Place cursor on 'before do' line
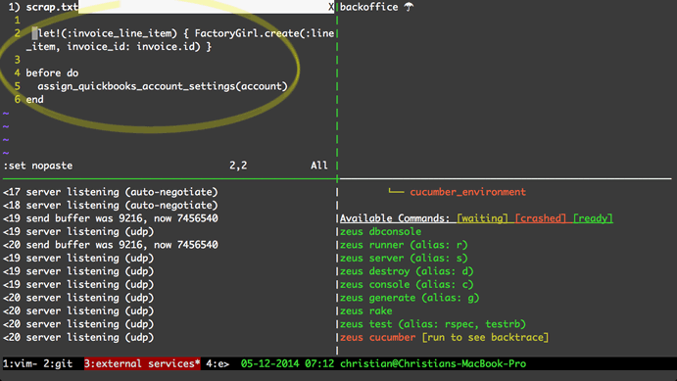Image resolution: width=677 pixels, height=381 pixels. click(x=52, y=72)
